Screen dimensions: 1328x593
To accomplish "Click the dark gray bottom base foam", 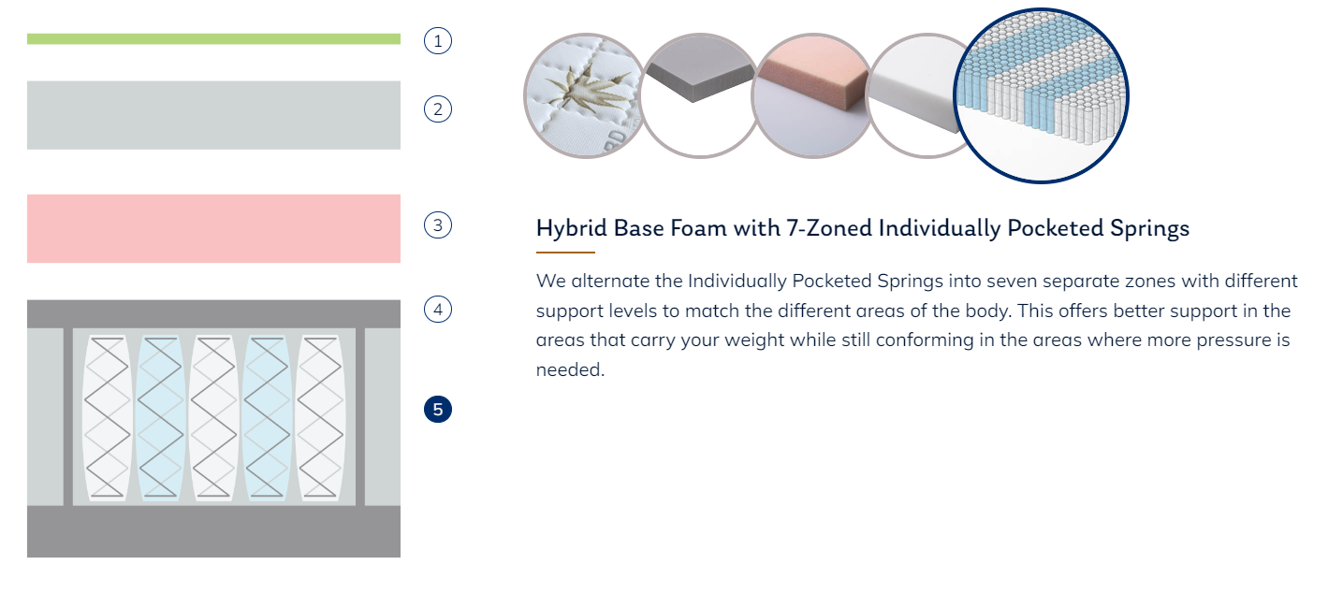I will tap(213, 531).
